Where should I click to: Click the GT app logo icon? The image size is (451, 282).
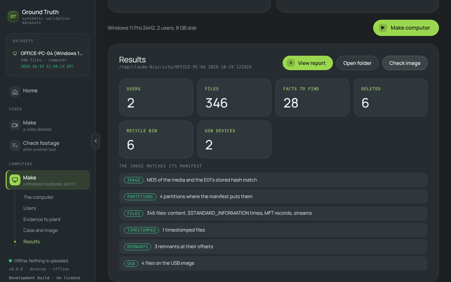coord(13,17)
